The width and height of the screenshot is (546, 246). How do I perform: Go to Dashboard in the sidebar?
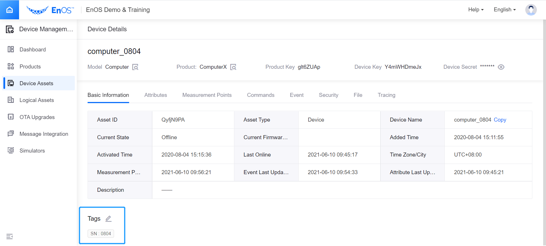(x=32, y=50)
